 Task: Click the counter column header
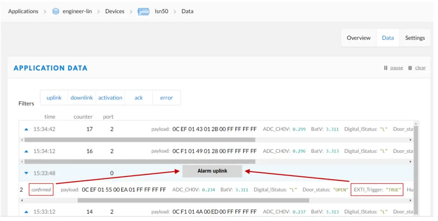click(83, 117)
